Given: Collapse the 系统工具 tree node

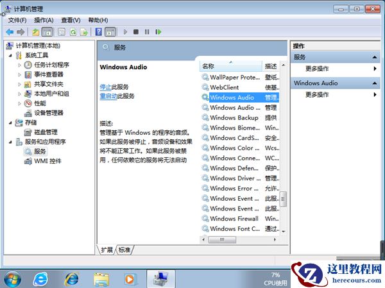Looking at the screenshot, I should pos(10,56).
